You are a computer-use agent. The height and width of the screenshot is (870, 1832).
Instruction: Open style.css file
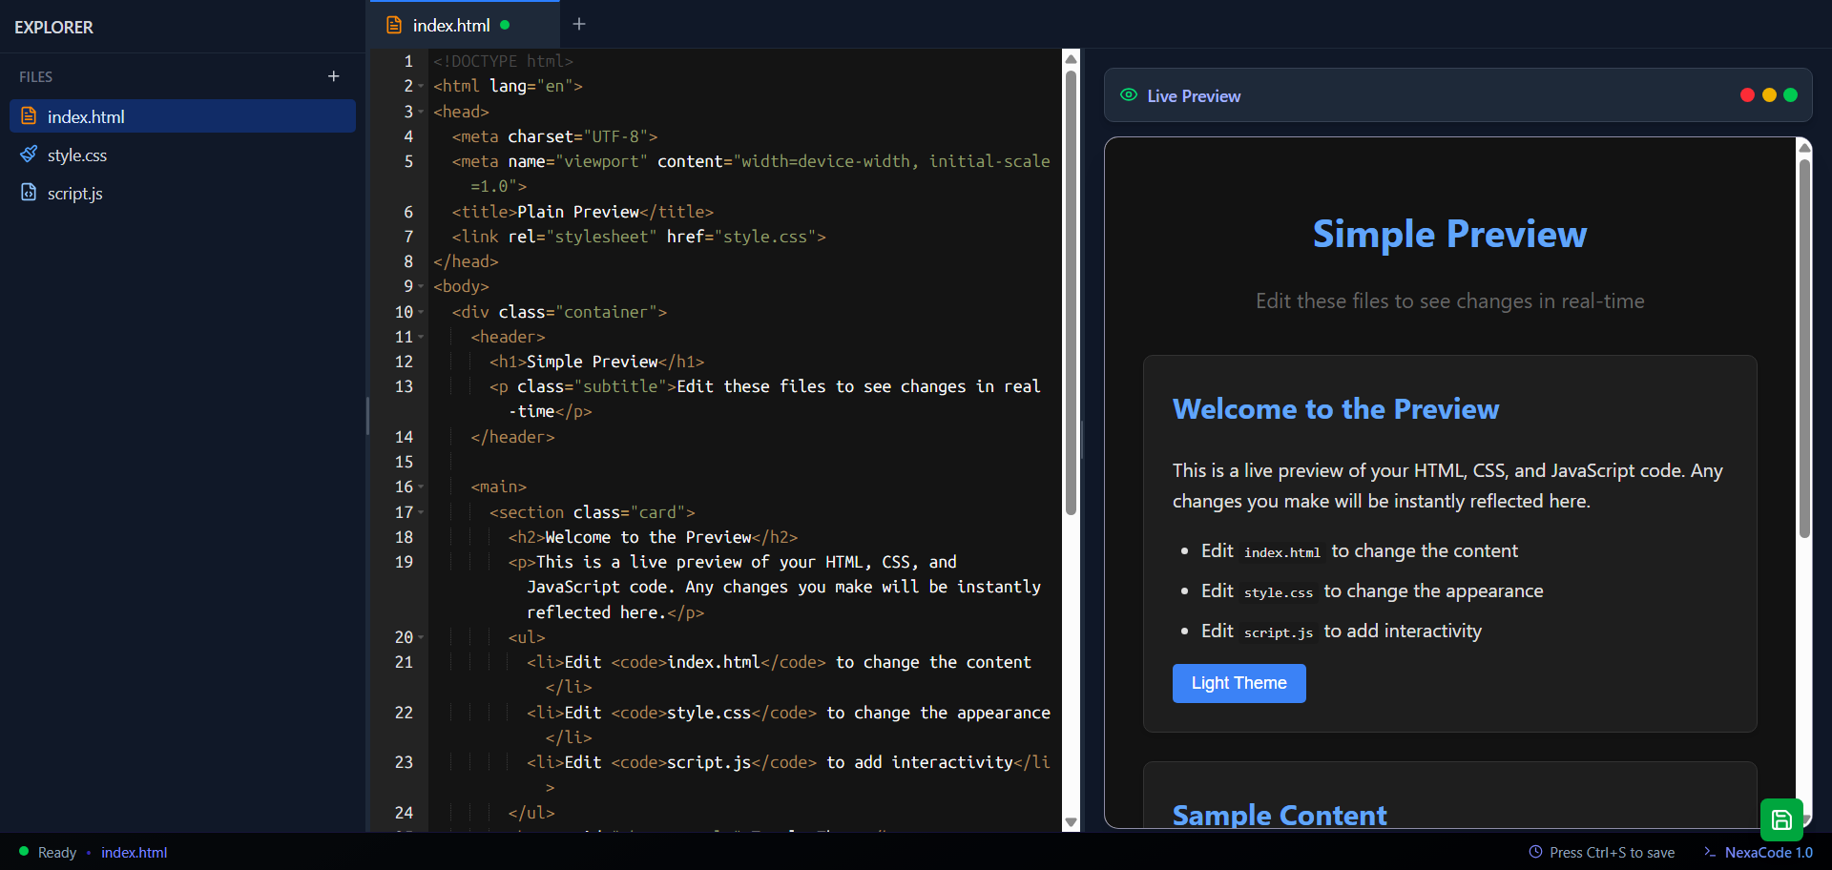point(182,155)
